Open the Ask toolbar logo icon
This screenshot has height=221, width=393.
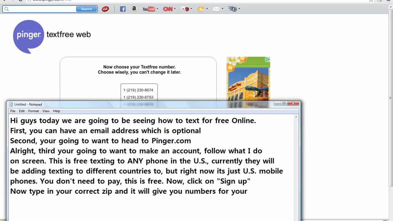105,9
